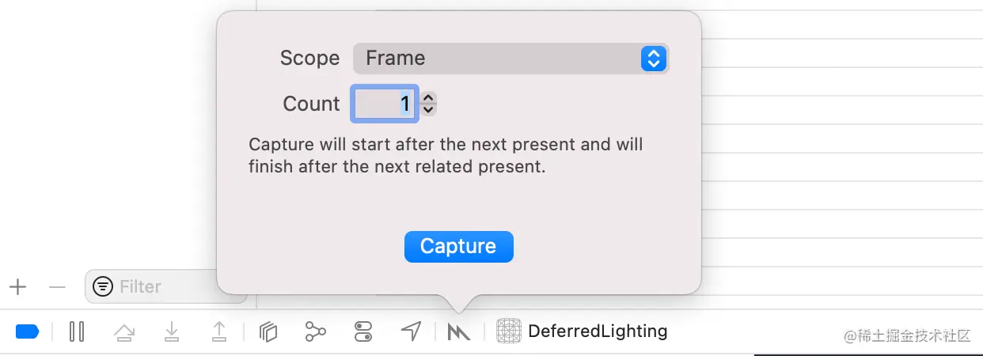Decrease Count with the stepper down arrow
Viewport: 983px width, 356px height.
click(428, 110)
